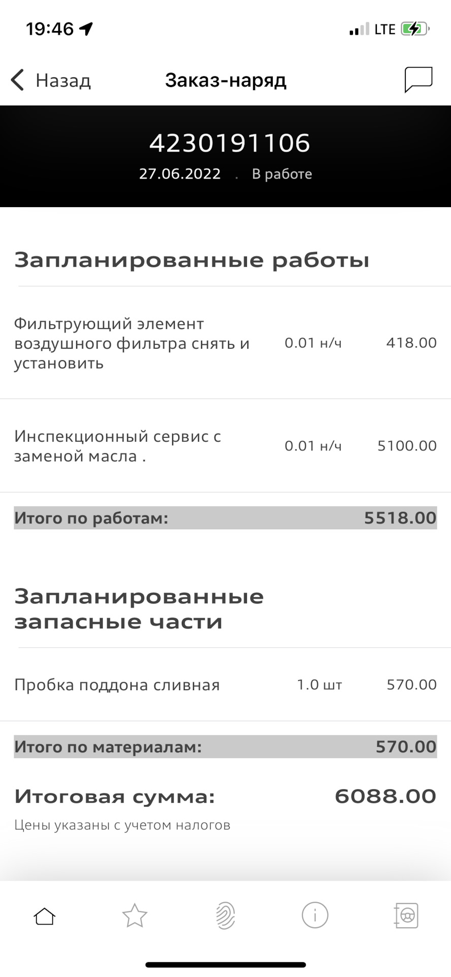Tap the location arrow in status bar
This screenshot has height=977, width=451.
[x=86, y=28]
